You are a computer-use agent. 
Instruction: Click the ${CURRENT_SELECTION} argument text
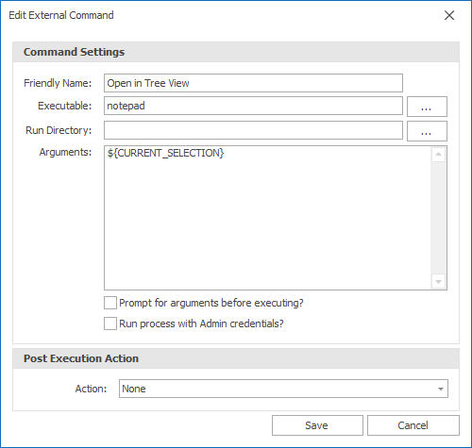(x=165, y=153)
